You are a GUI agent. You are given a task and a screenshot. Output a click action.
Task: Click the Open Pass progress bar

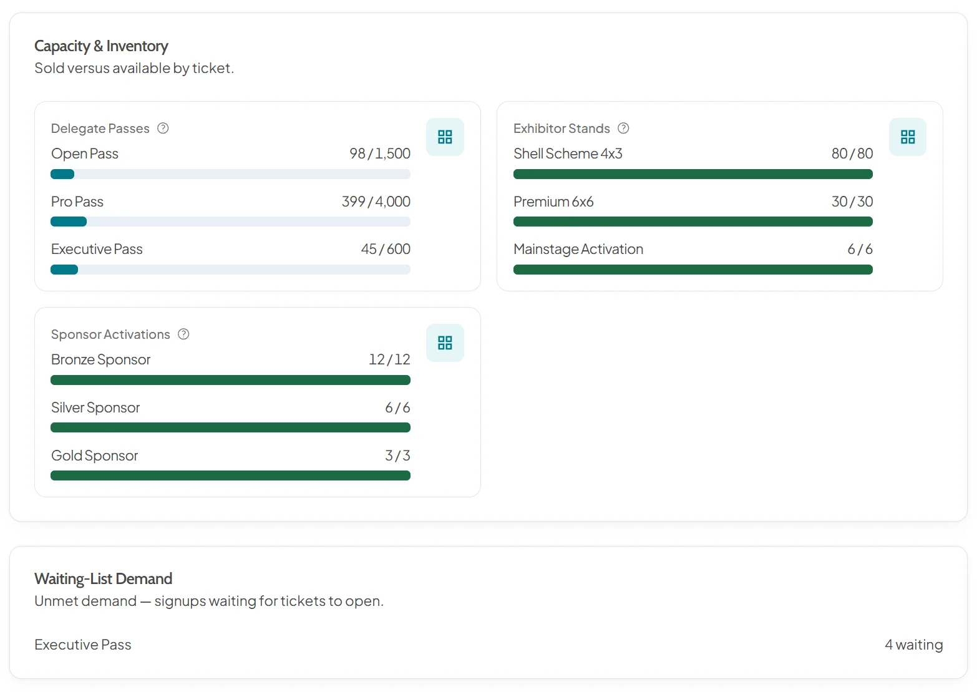click(231, 174)
